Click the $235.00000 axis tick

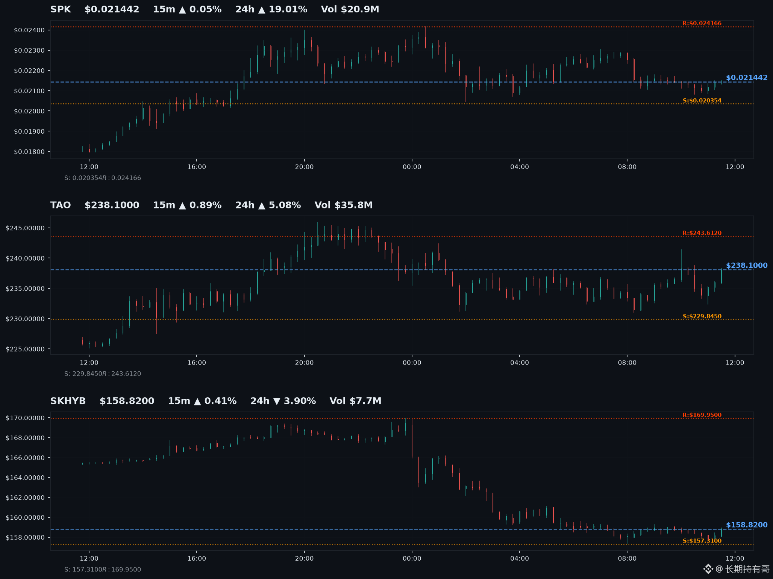25,289
